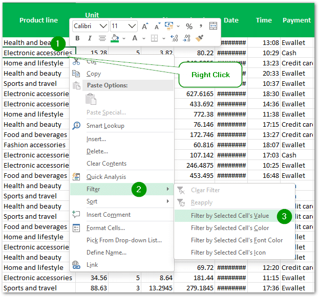The width and height of the screenshot is (319, 297).
Task: Click the Comma Style icon
Action: tap(201, 26)
